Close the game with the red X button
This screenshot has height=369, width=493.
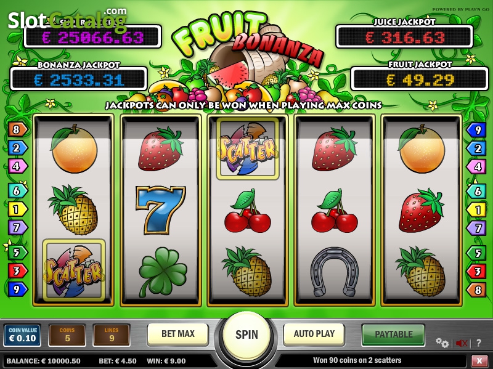(x=479, y=360)
